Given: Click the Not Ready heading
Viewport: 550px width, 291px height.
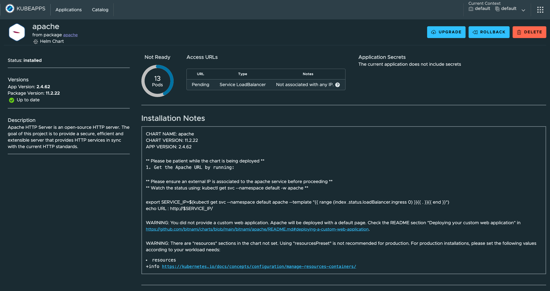Looking at the screenshot, I should click(157, 57).
